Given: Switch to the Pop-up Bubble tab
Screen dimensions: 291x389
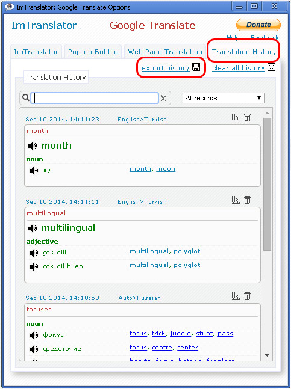Looking at the screenshot, I should 93,52.
